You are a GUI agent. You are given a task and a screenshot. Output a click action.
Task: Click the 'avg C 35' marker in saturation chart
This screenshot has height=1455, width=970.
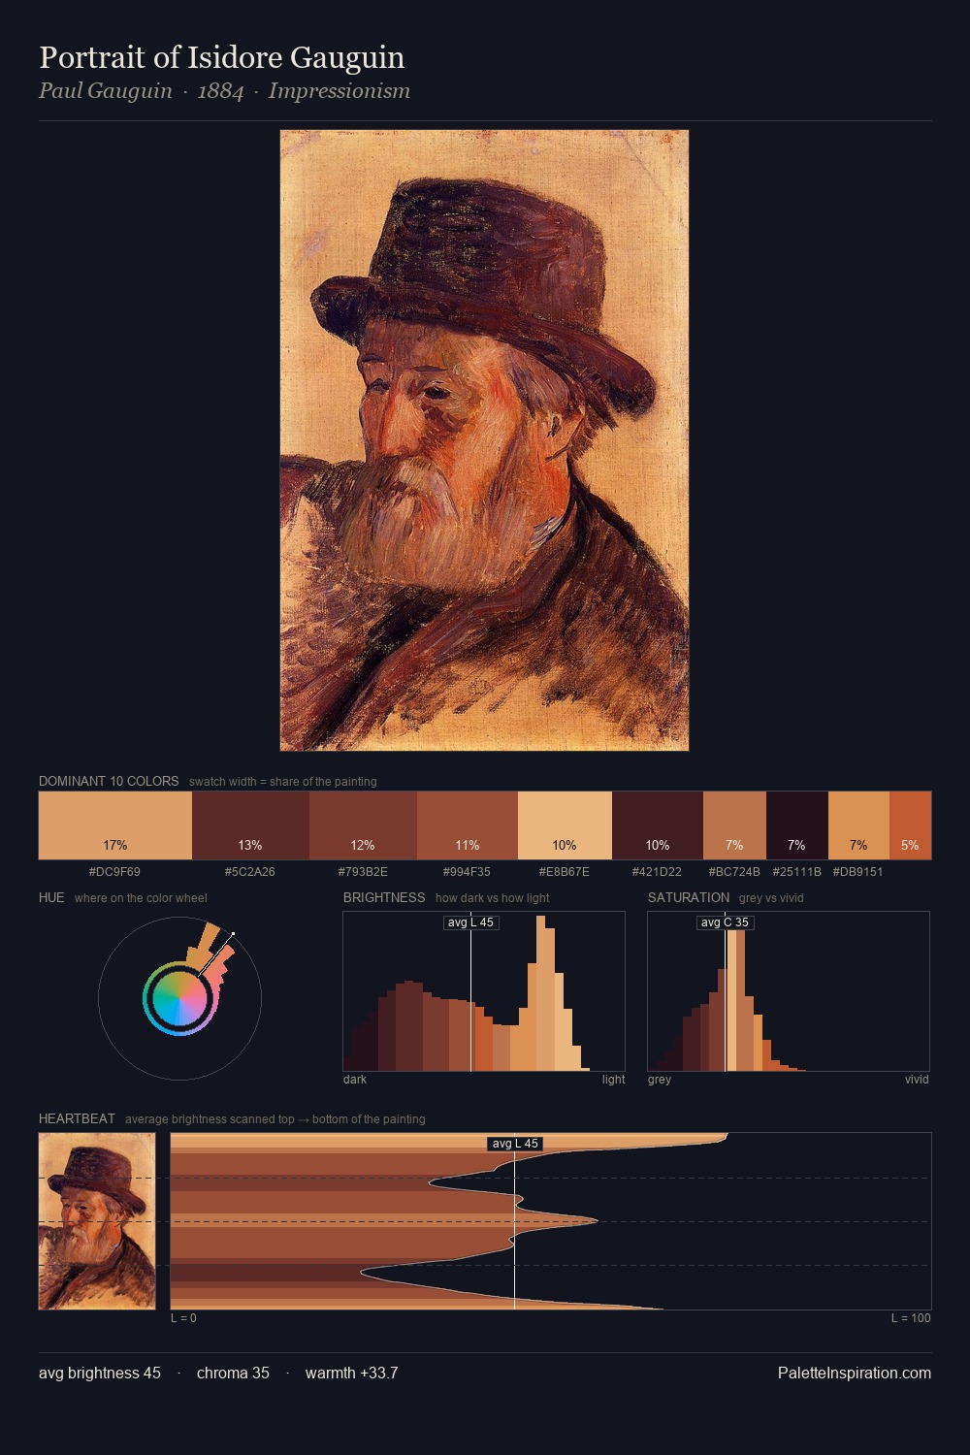(x=725, y=922)
